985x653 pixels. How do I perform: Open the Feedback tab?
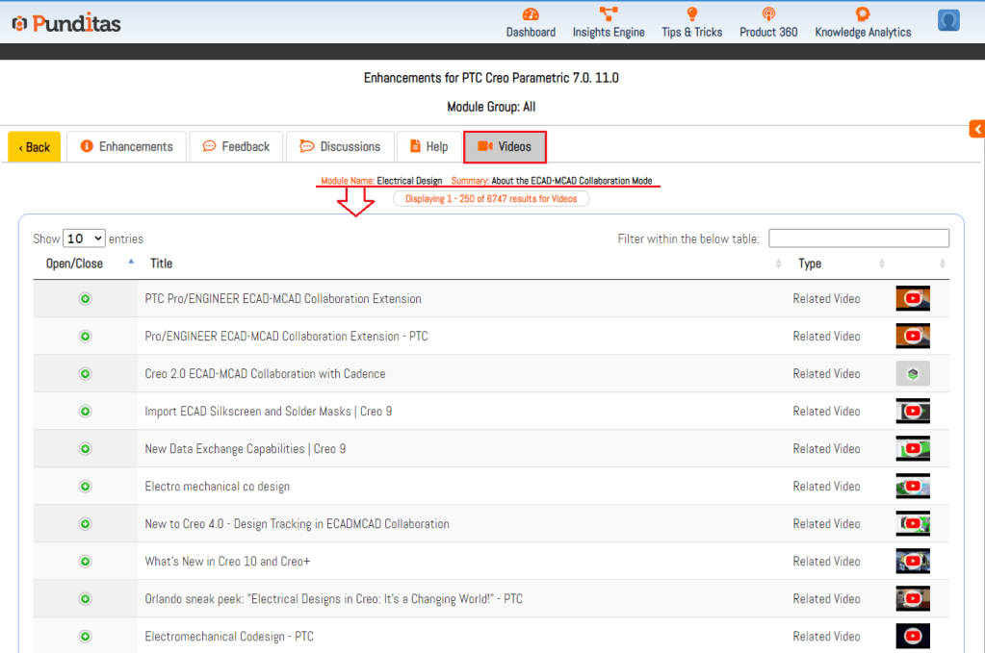(236, 147)
